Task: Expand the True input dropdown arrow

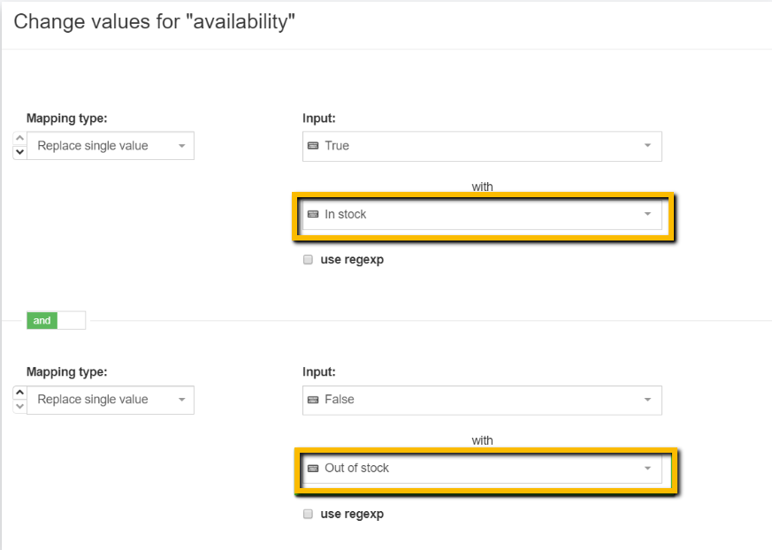Action: [647, 146]
